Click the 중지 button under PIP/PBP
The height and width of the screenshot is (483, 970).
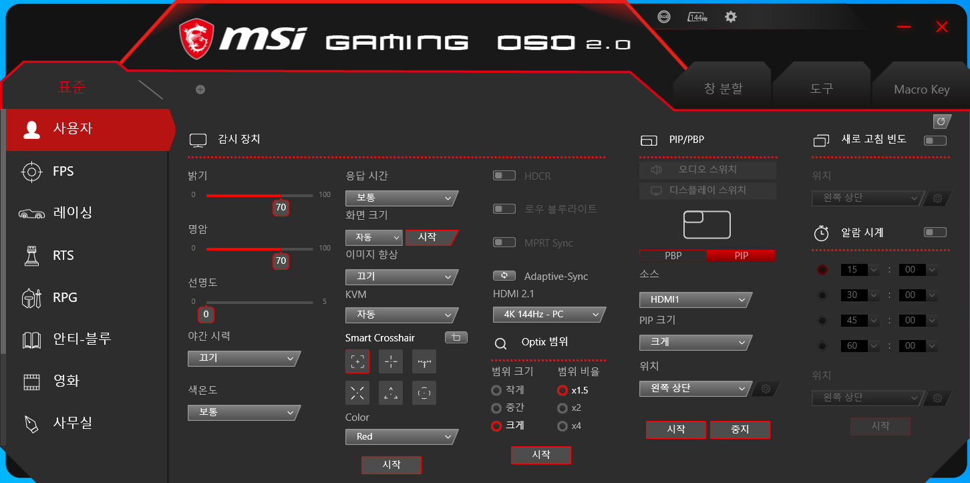[x=740, y=430]
